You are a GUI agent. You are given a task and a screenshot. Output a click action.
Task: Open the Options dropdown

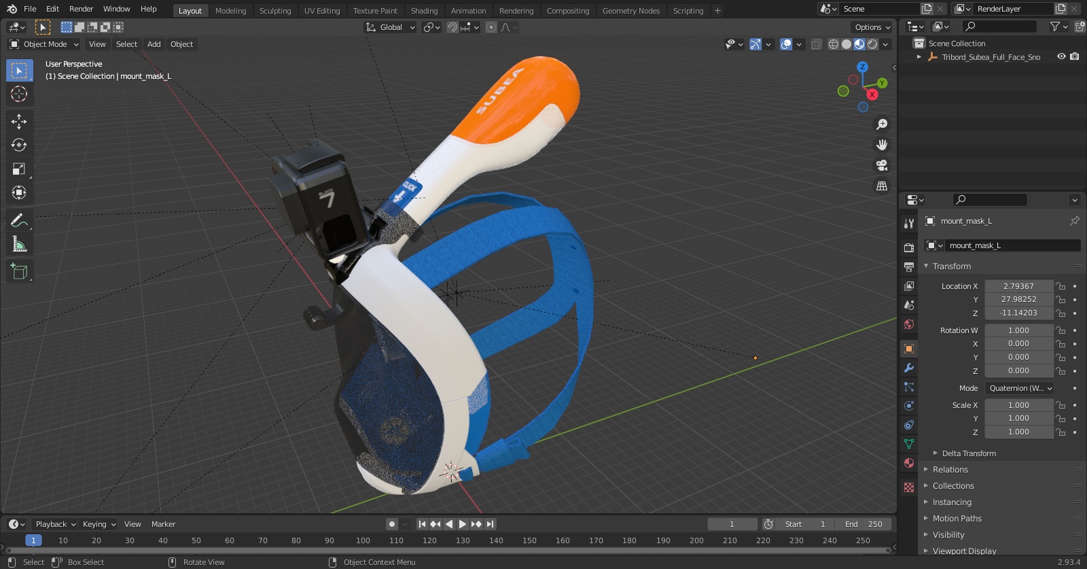tap(872, 27)
